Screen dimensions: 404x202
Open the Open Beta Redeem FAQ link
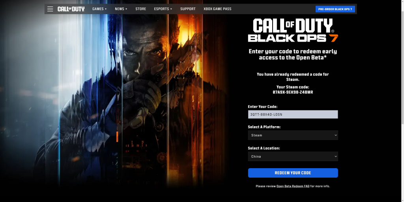tap(293, 186)
